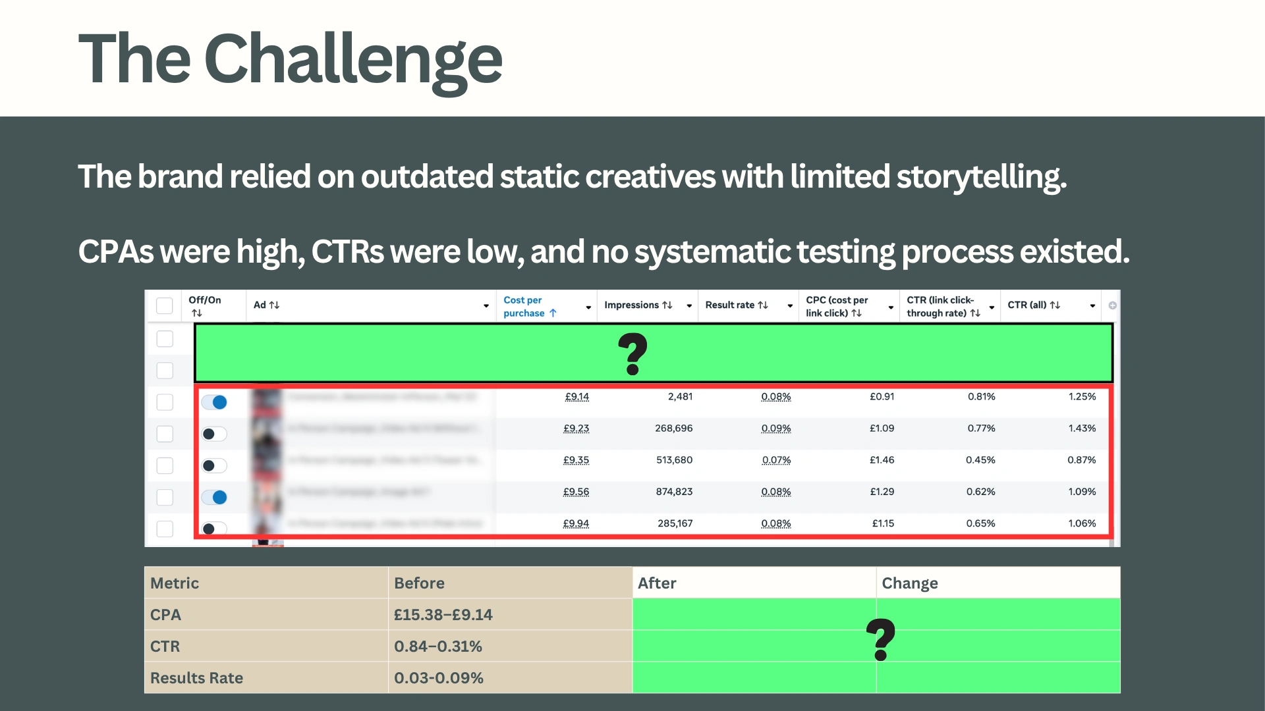The height and width of the screenshot is (711, 1265).
Task: Click ascending arrow beside Cost per purchase
Action: click(x=553, y=313)
